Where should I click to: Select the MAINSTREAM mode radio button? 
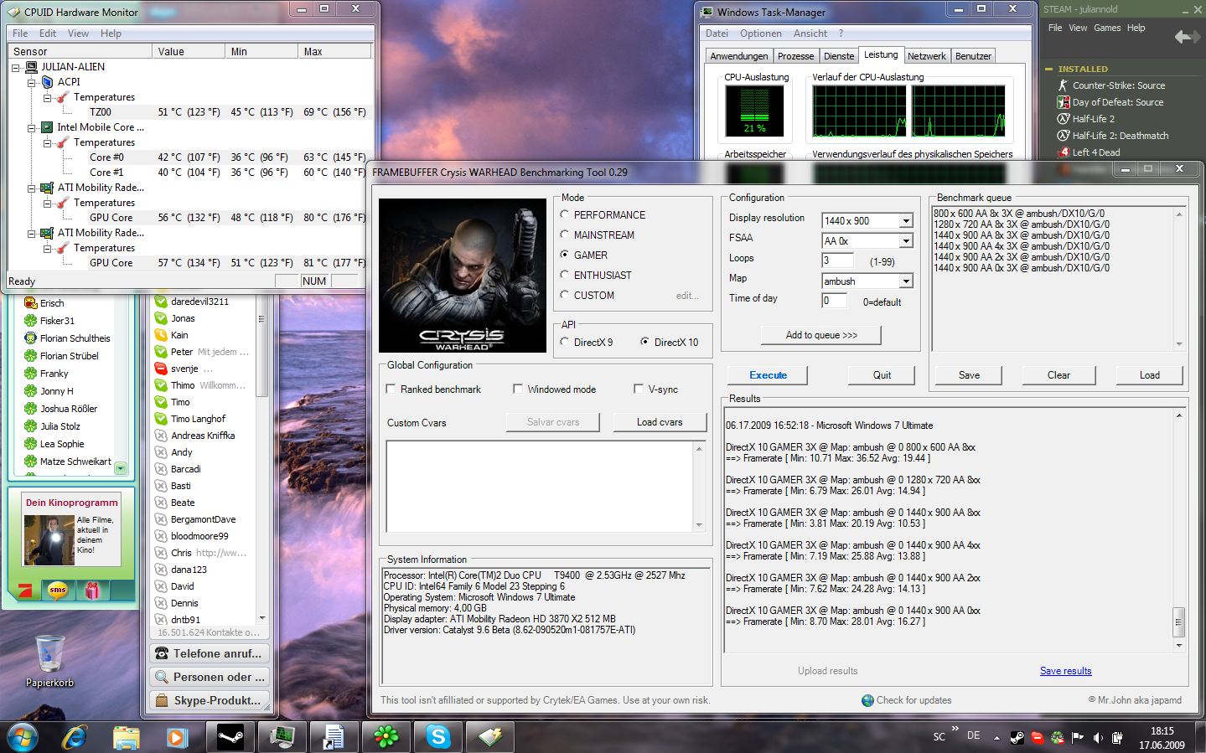(565, 235)
